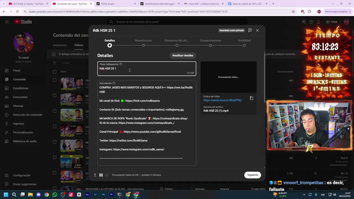Select the checkbox for the 17:13 video

(x=54, y=142)
